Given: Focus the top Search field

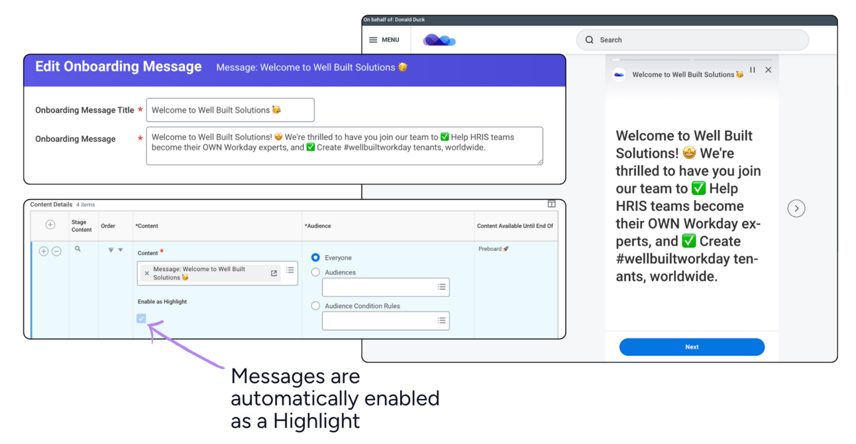Looking at the screenshot, I should [x=692, y=40].
